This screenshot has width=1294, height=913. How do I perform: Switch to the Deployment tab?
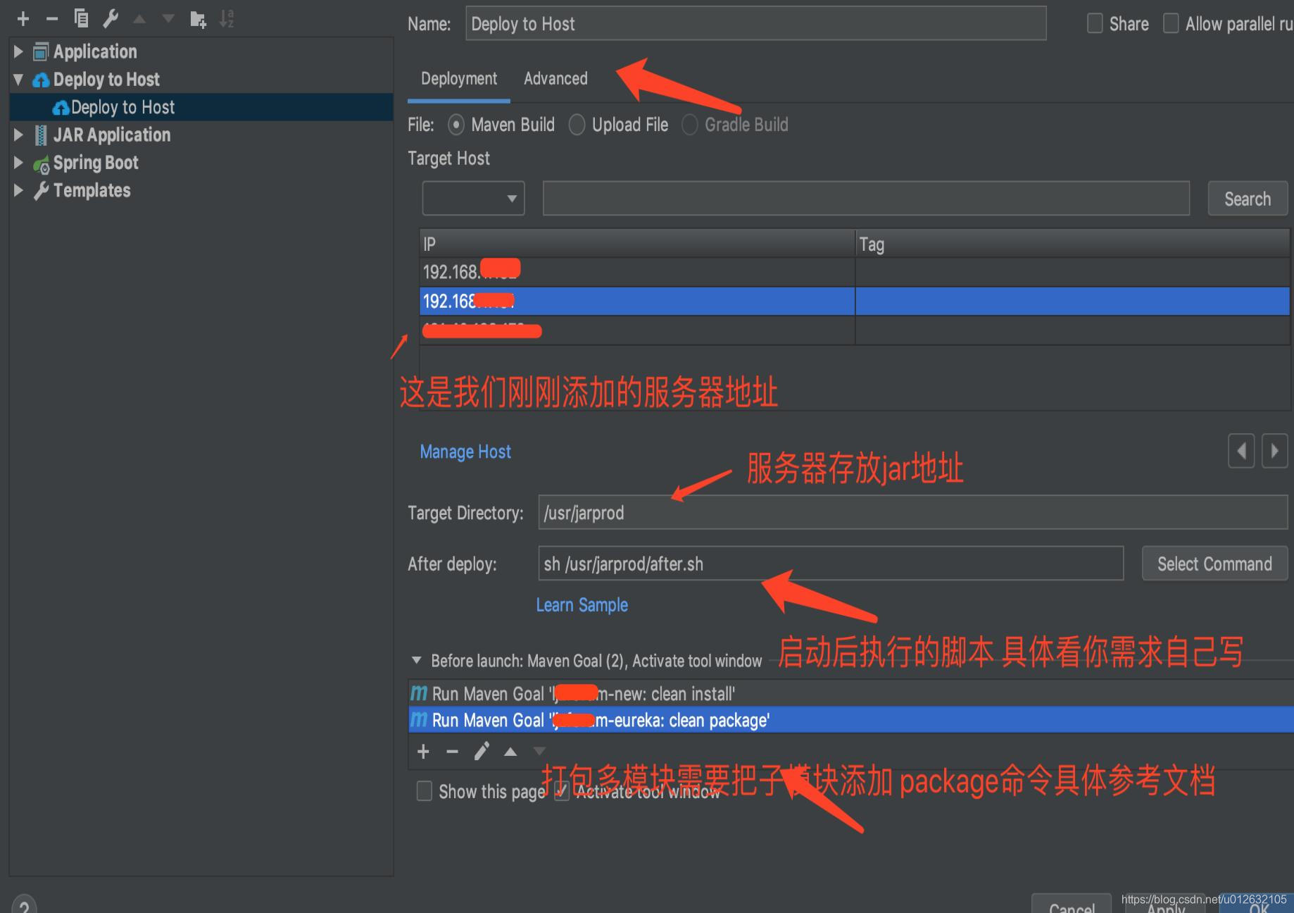(x=459, y=79)
